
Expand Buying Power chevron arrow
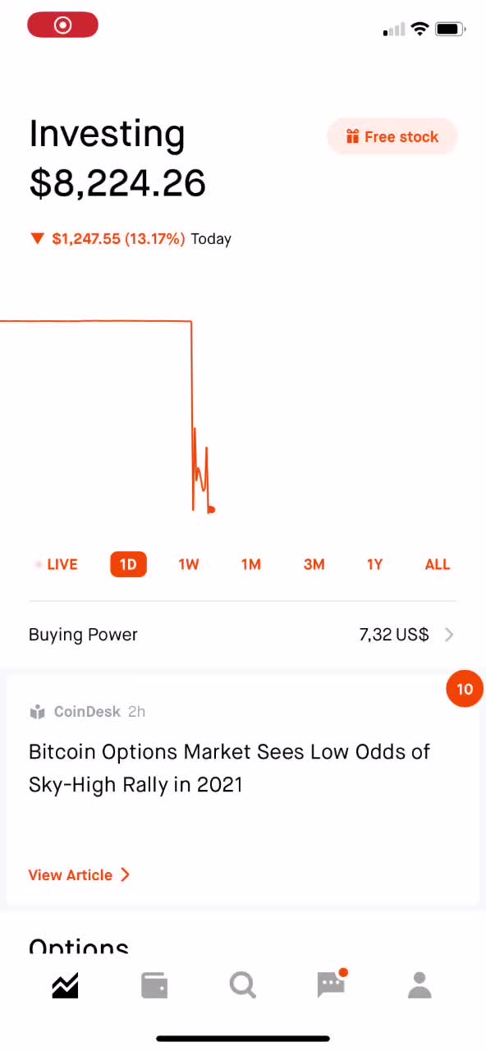point(449,635)
